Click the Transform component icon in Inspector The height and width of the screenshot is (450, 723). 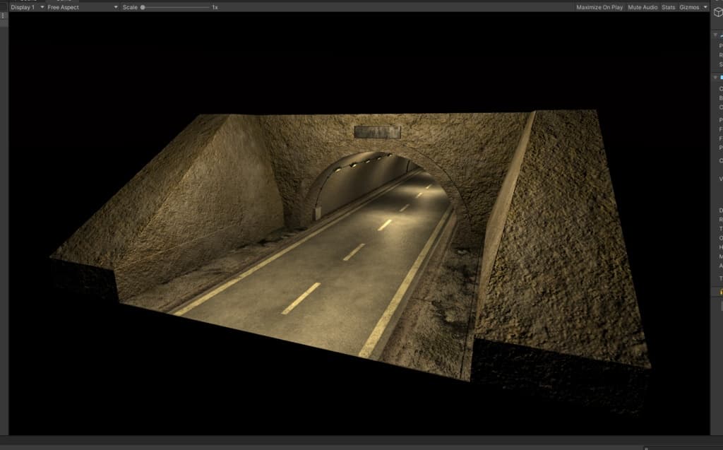pyautogui.click(x=721, y=34)
